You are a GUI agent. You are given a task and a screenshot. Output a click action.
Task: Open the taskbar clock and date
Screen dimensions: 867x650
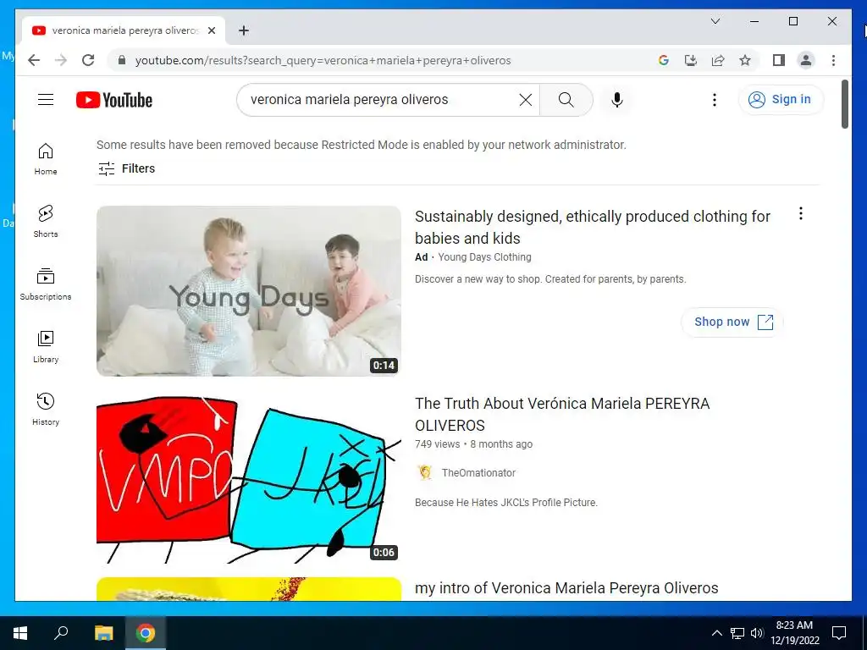[794, 633]
